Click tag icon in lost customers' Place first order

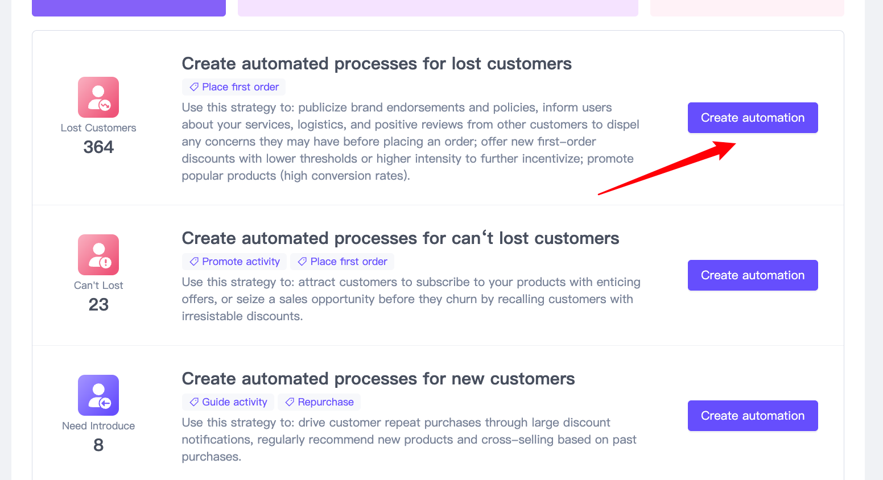[194, 87]
